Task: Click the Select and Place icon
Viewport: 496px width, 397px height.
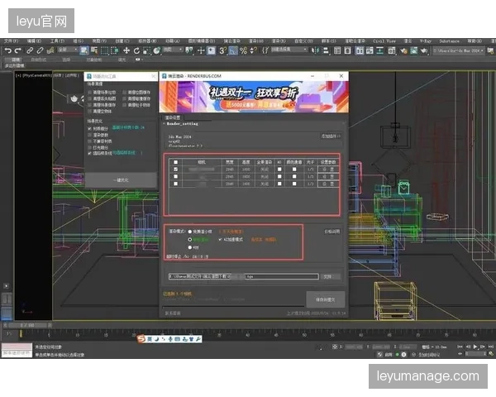Action: (157, 50)
